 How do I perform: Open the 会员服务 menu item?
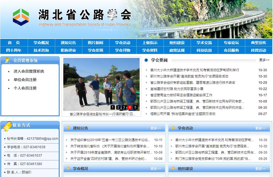pos(231,50)
